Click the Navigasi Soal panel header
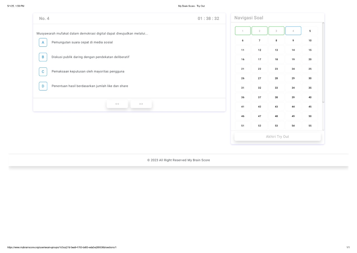This screenshot has height=253, width=357. coord(248,18)
